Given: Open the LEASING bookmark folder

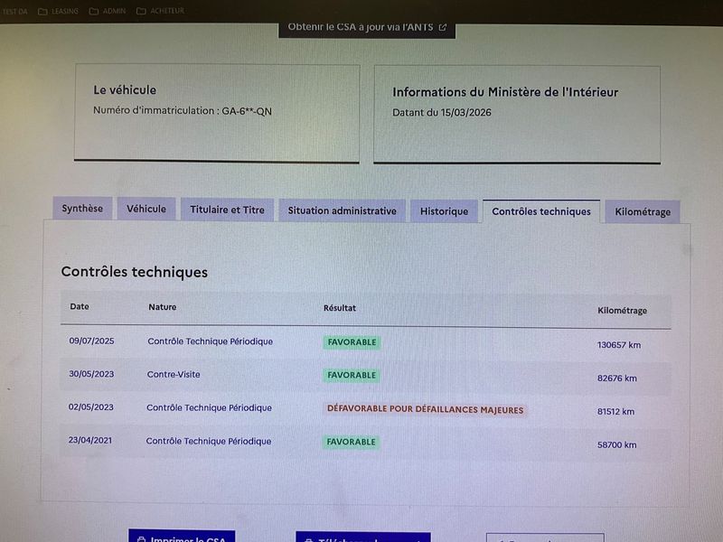Looking at the screenshot, I should click(x=58, y=11).
